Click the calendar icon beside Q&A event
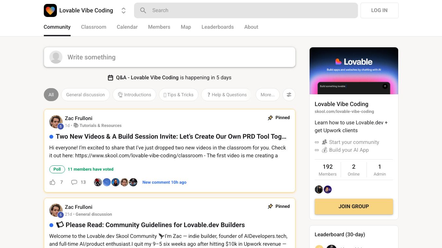This screenshot has width=442, height=248. pos(110,78)
